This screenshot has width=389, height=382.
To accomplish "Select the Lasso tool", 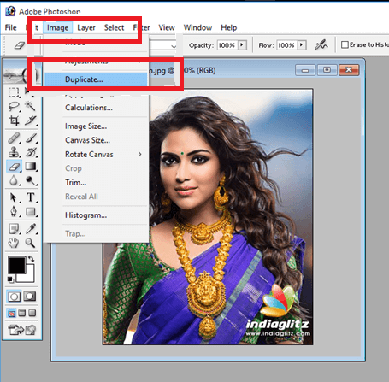I will pyautogui.click(x=14, y=107).
